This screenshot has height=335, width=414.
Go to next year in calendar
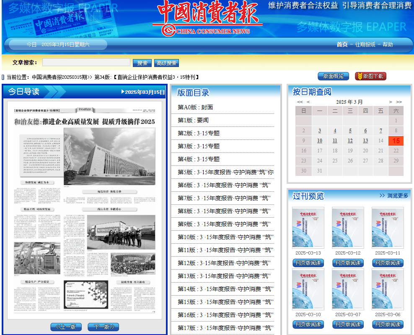pos(399,102)
